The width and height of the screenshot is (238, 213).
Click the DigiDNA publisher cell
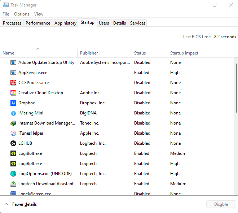click(88, 113)
